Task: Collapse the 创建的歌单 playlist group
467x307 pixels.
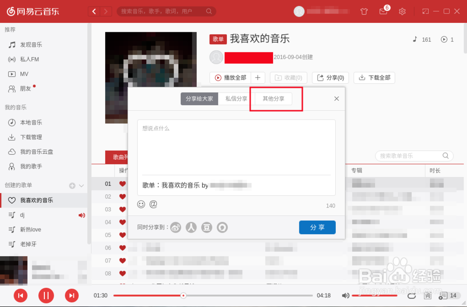Action: pyautogui.click(x=80, y=186)
